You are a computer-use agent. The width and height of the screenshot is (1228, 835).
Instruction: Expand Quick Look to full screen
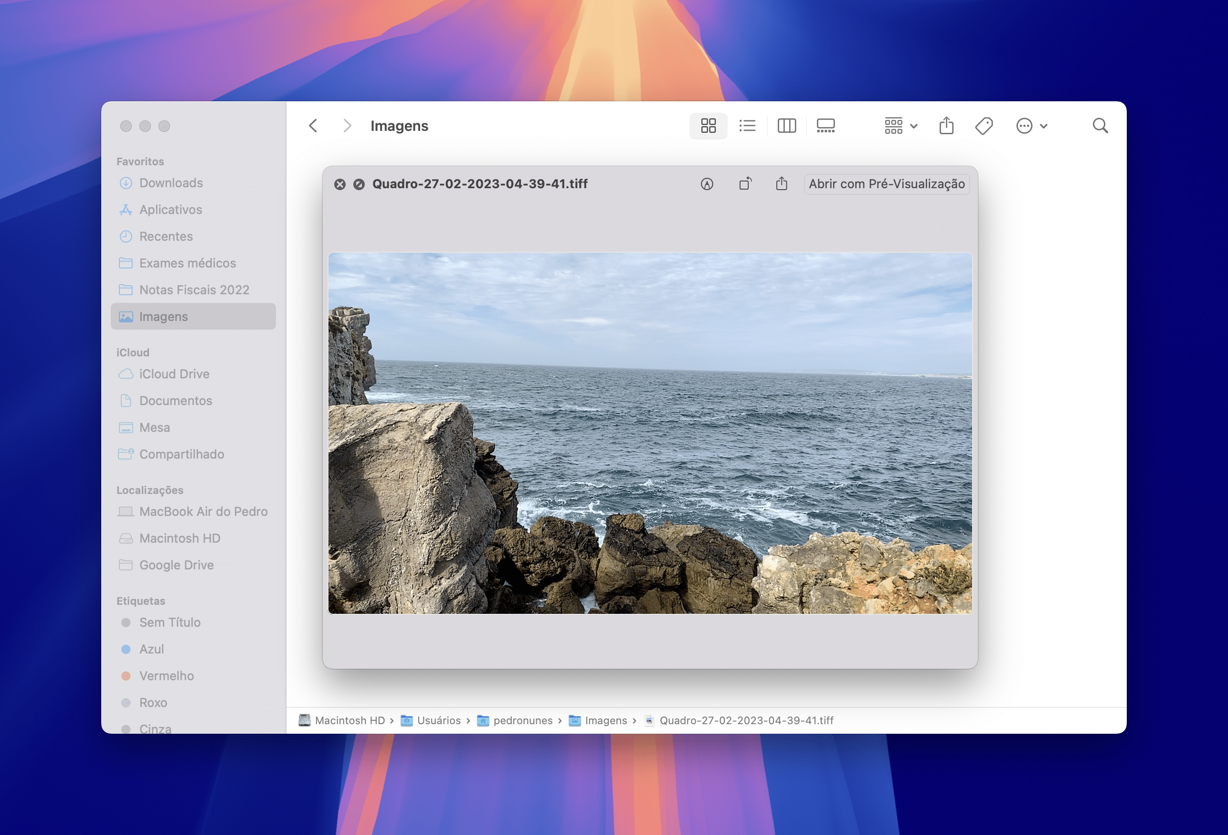(x=359, y=184)
